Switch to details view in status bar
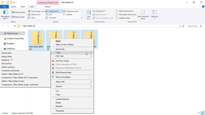 point(199,113)
